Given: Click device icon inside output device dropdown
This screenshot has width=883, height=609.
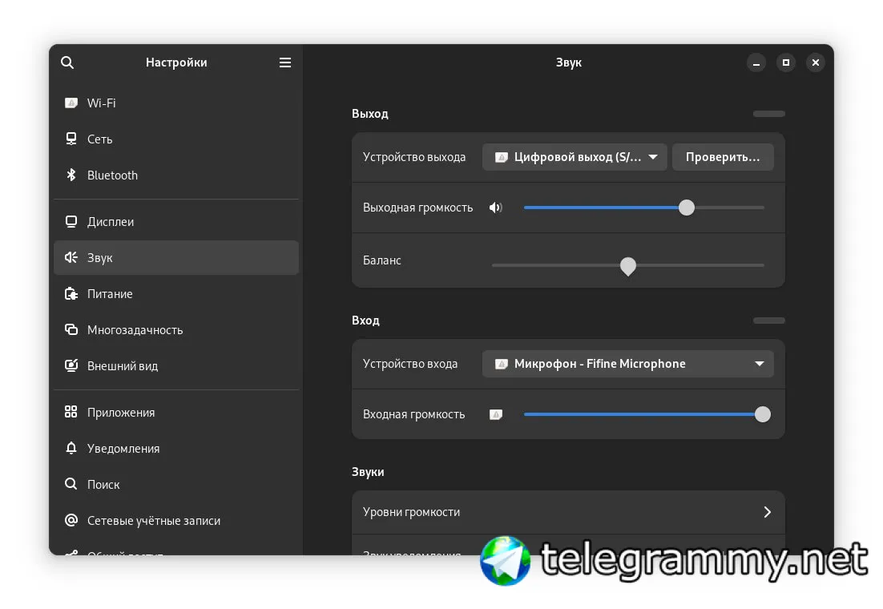Looking at the screenshot, I should pyautogui.click(x=501, y=157).
